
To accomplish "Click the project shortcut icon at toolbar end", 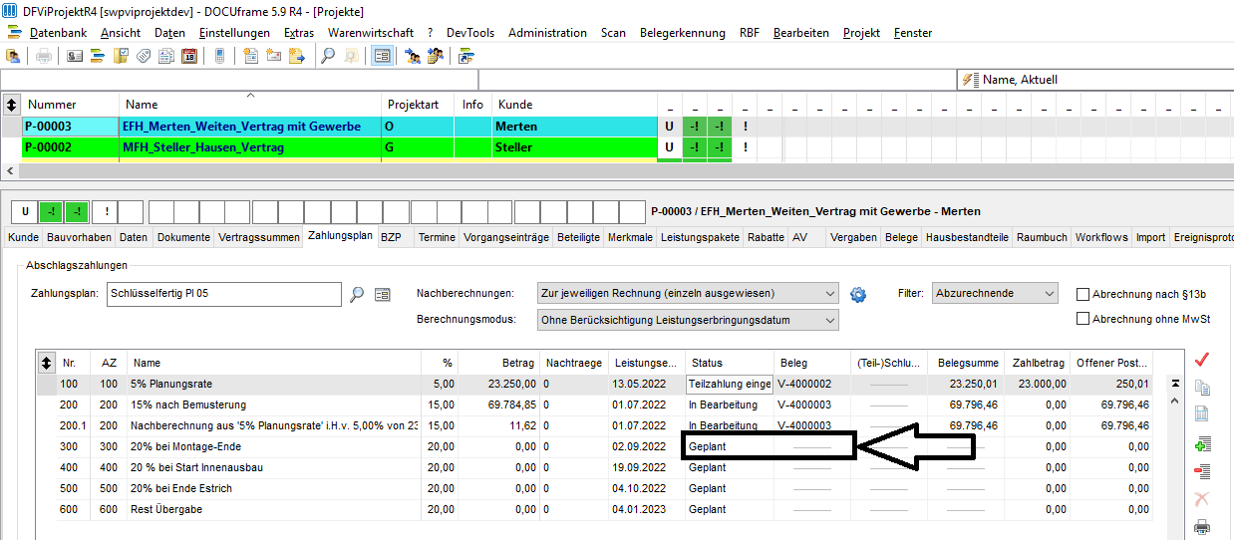I will point(466,56).
